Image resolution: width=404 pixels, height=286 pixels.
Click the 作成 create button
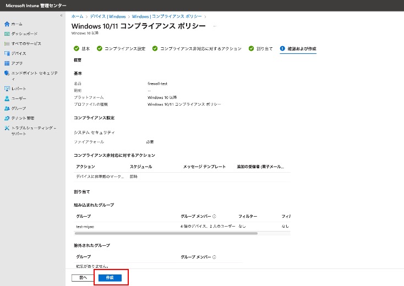[x=110, y=278]
